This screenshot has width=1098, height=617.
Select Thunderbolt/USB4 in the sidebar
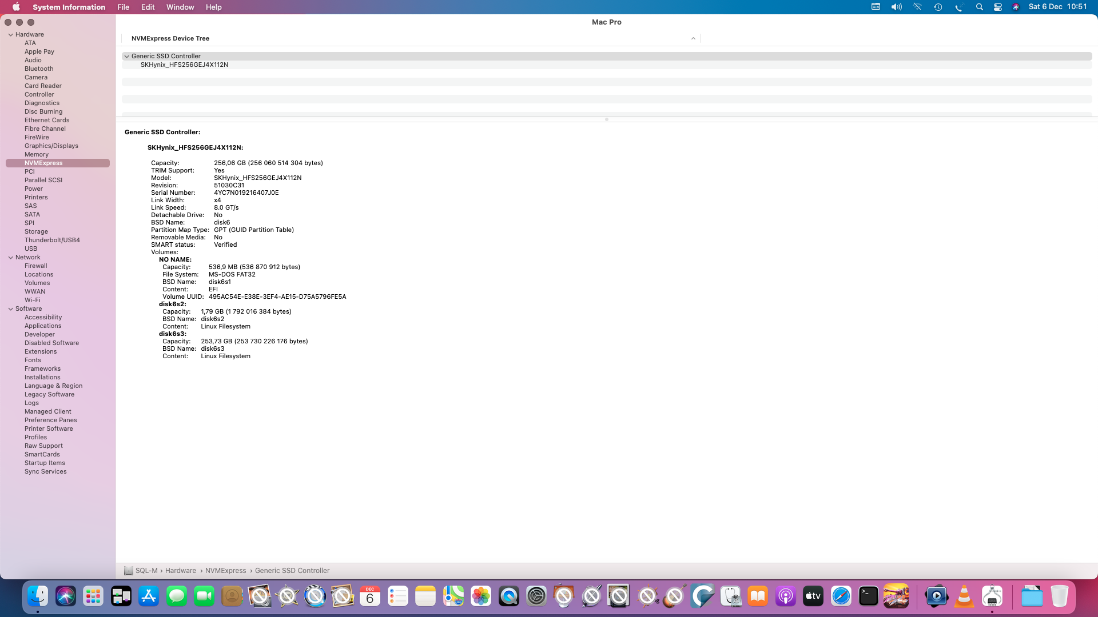point(52,240)
